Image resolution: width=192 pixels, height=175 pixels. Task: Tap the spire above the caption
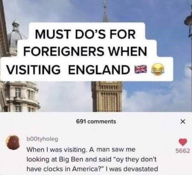tap(105, 12)
